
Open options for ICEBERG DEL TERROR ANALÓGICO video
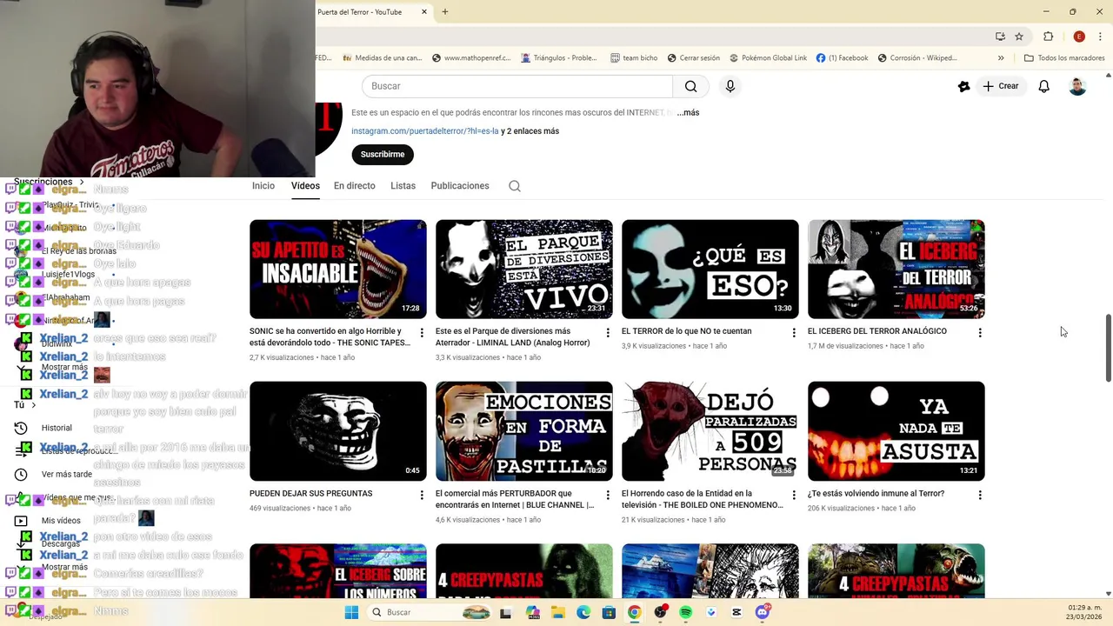point(980,333)
